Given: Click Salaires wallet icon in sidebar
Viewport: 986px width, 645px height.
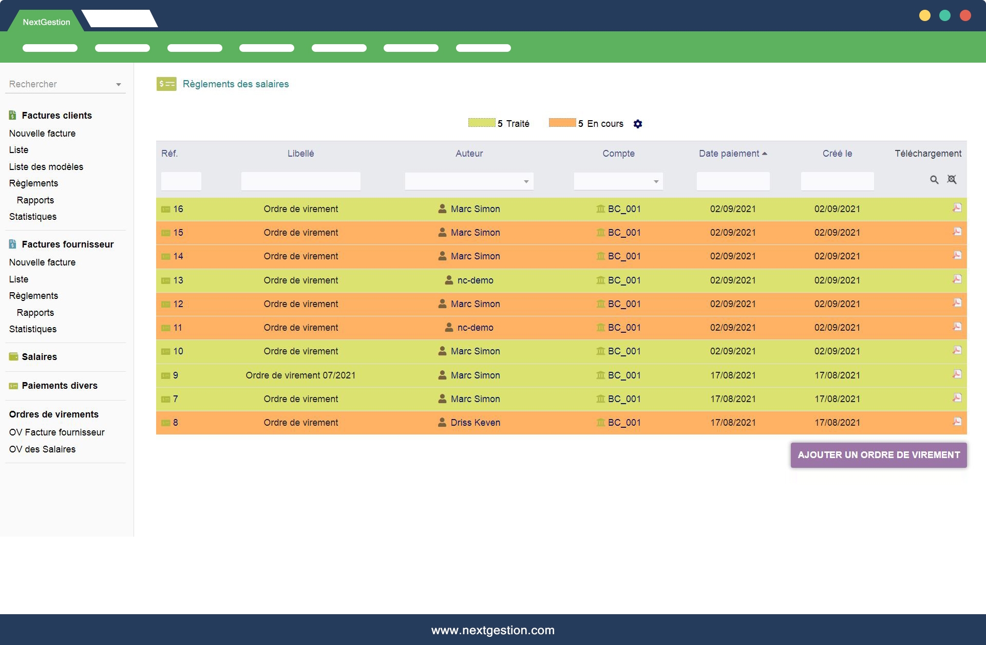Looking at the screenshot, I should click(13, 356).
